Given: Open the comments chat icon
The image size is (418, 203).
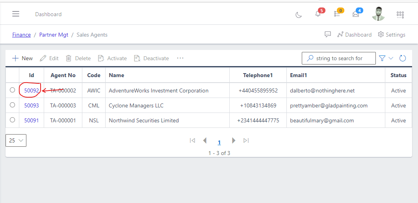Looking at the screenshot, I should (x=328, y=35).
